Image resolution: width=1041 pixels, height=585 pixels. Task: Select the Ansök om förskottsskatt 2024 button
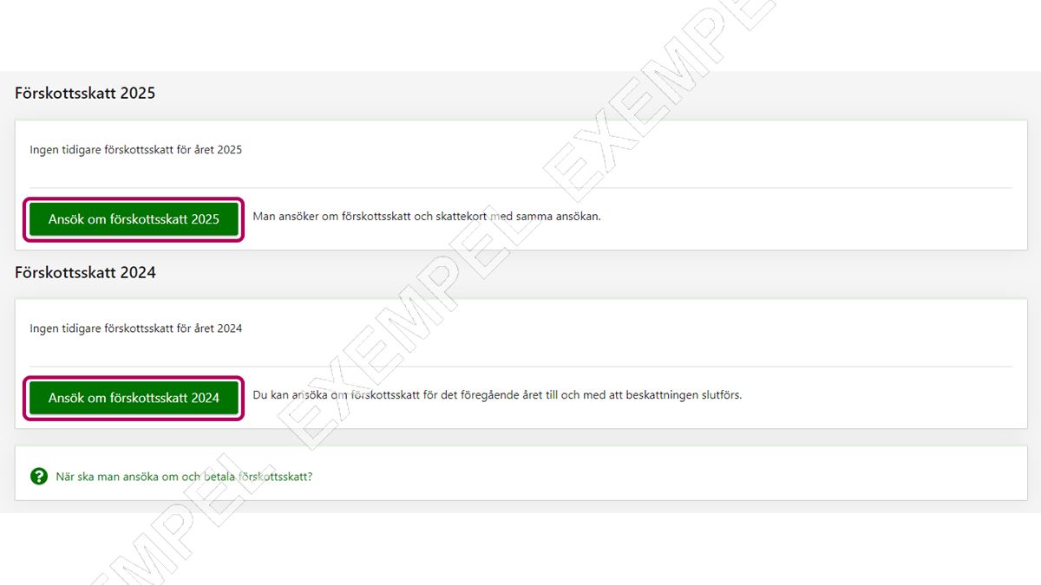134,398
